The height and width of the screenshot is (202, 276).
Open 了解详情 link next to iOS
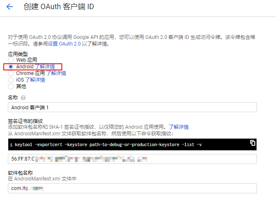pos(35,80)
